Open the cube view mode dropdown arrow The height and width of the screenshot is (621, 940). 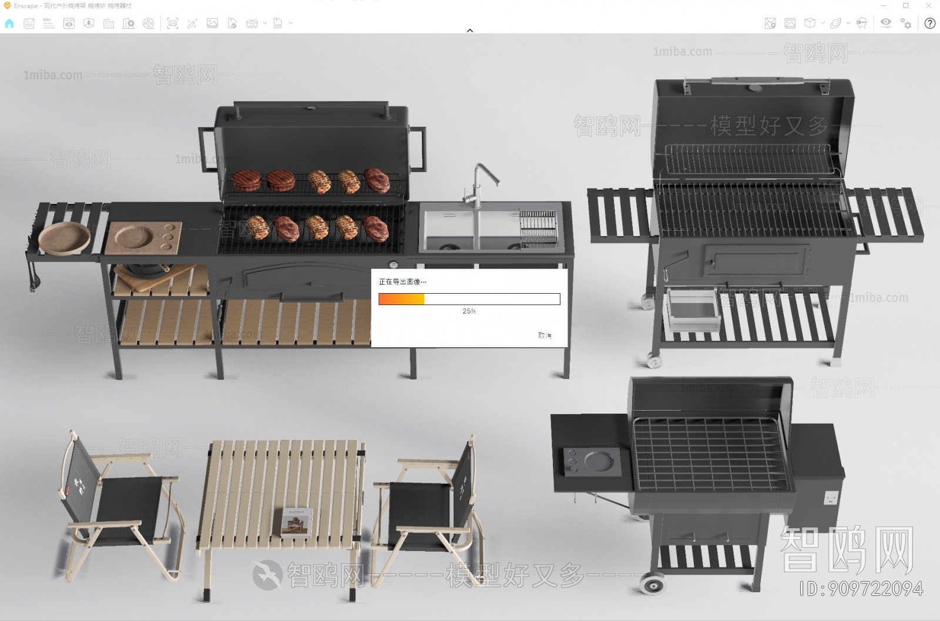coord(822,24)
